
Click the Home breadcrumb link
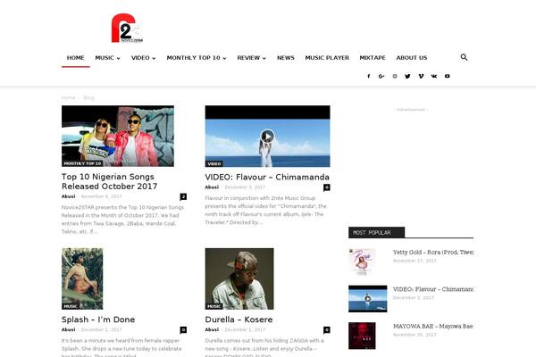click(x=69, y=97)
